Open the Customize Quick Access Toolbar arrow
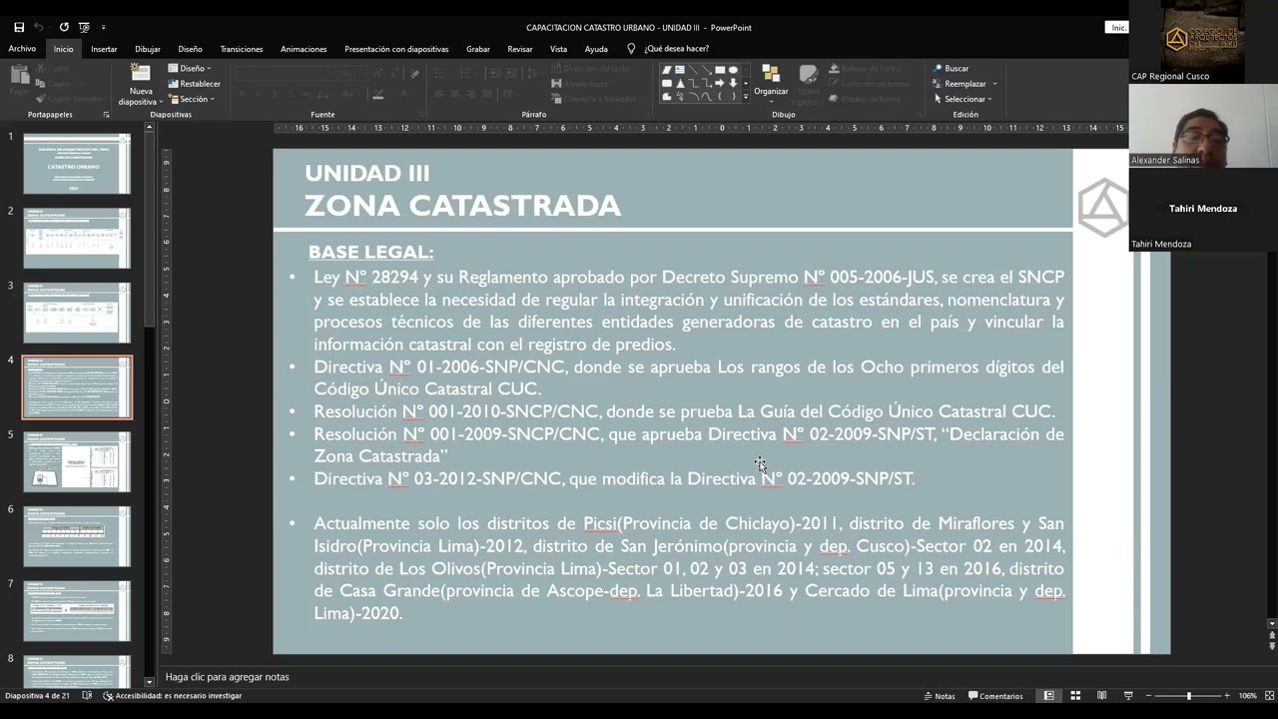Image resolution: width=1278 pixels, height=719 pixels. point(103,27)
